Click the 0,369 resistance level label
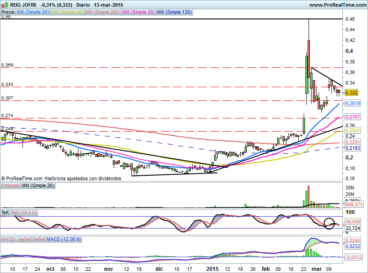 tap(7, 65)
